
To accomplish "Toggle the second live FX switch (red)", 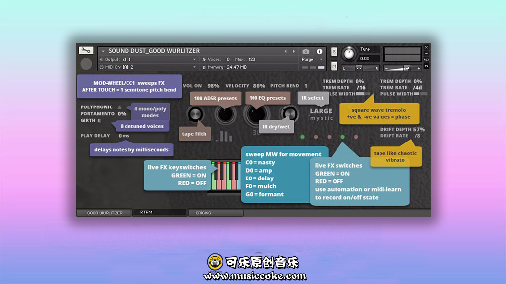I will (x=316, y=137).
